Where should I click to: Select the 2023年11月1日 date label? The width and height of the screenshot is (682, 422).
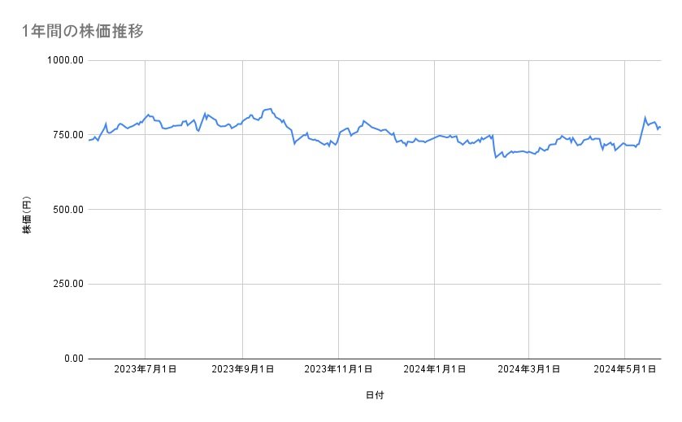click(x=337, y=370)
